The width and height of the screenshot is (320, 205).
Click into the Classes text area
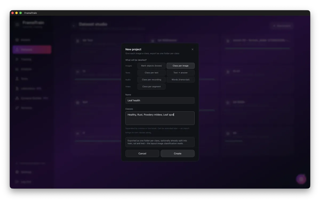[x=160, y=118]
